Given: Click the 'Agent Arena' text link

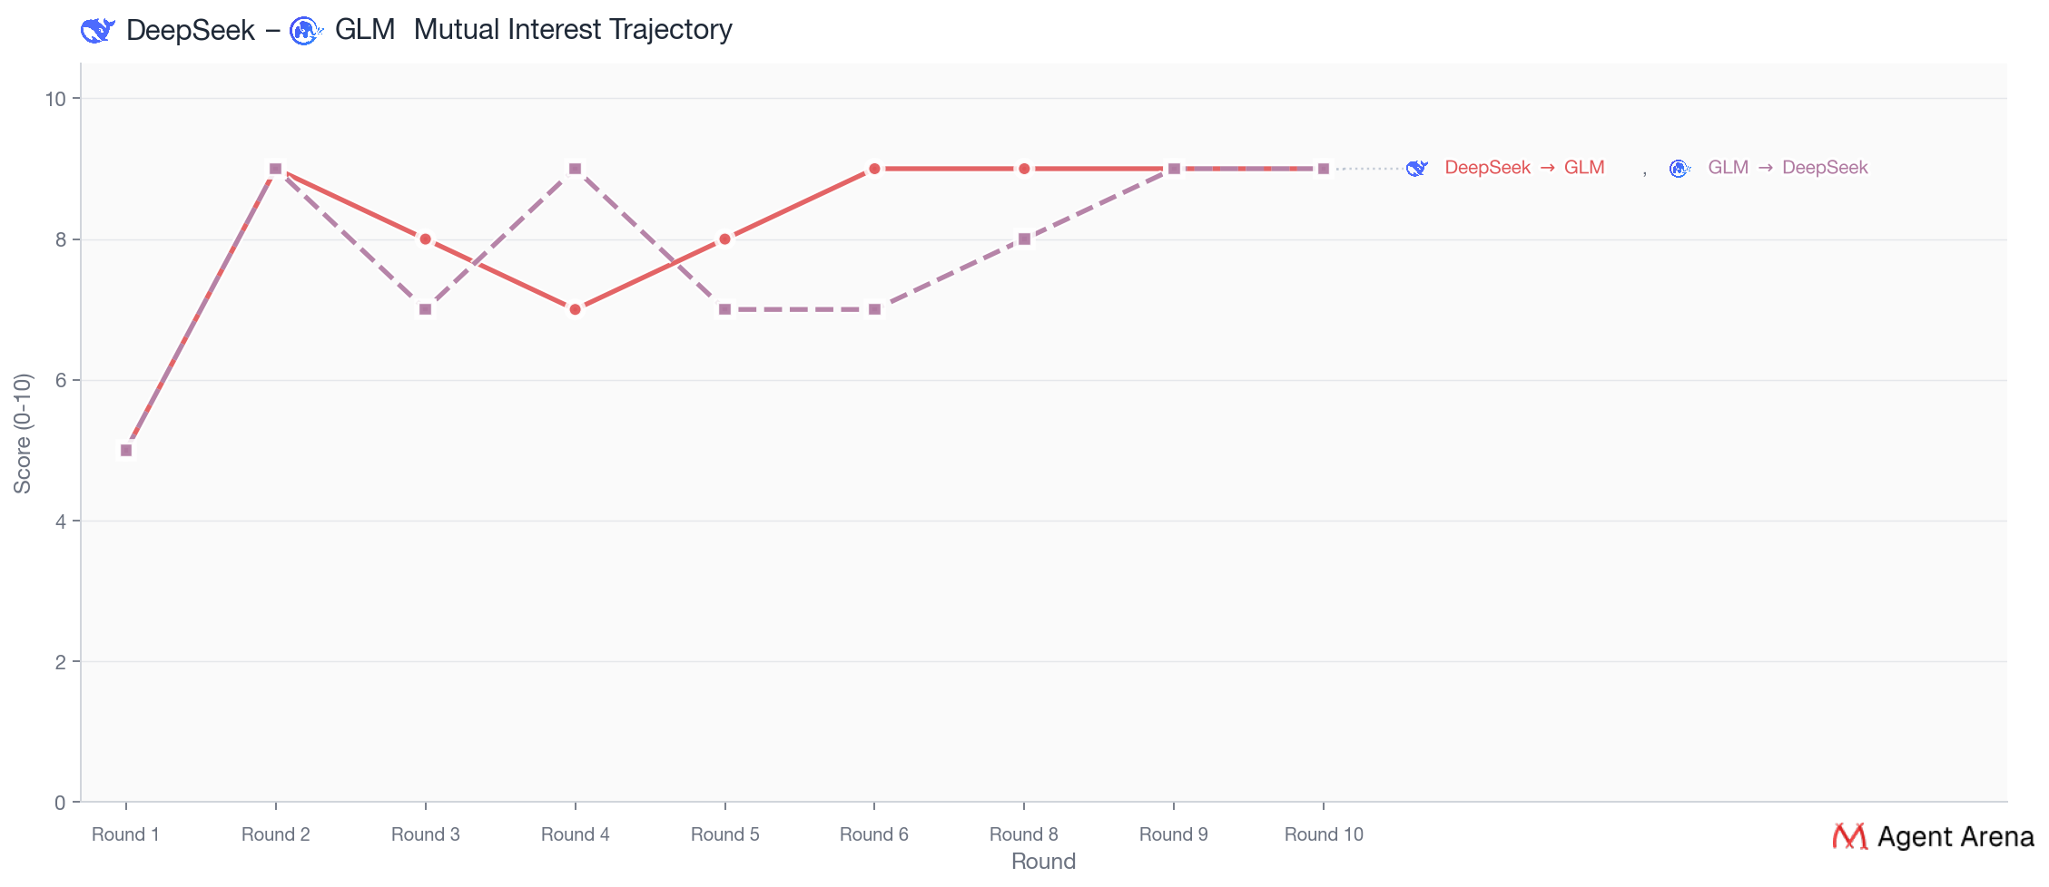Looking at the screenshot, I should [x=1955, y=836].
